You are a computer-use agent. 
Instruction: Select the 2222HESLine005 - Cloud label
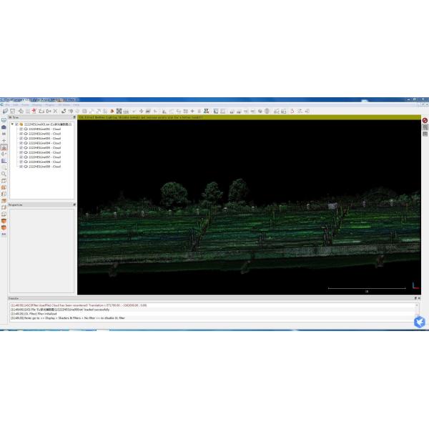pyautogui.click(x=44, y=148)
